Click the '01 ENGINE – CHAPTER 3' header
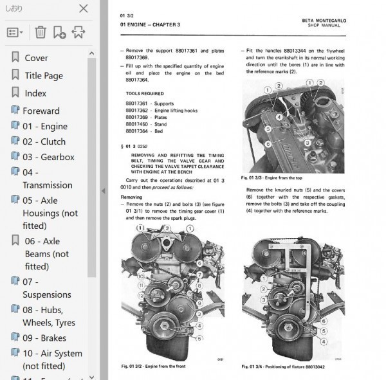This screenshot has width=386, height=380. tap(150, 24)
